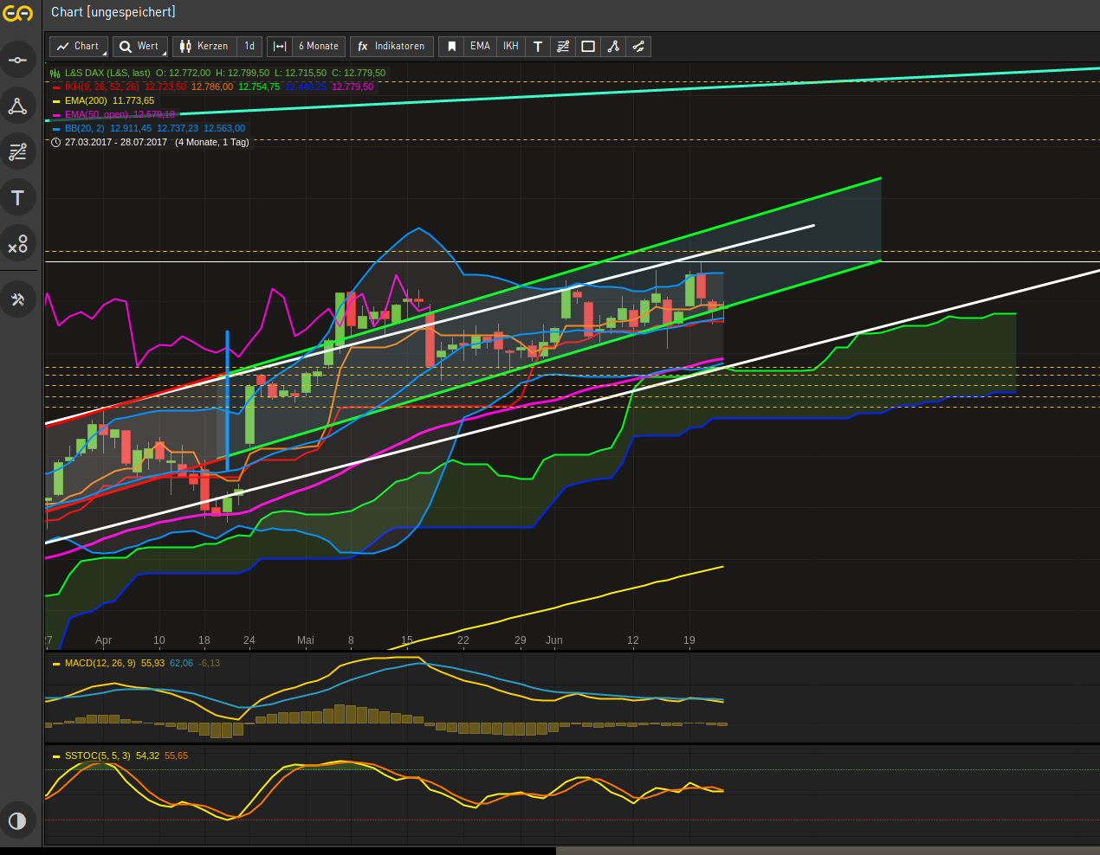Open hammer and wrench settings tool
Viewport: 1100px width, 855px height.
coord(17,299)
